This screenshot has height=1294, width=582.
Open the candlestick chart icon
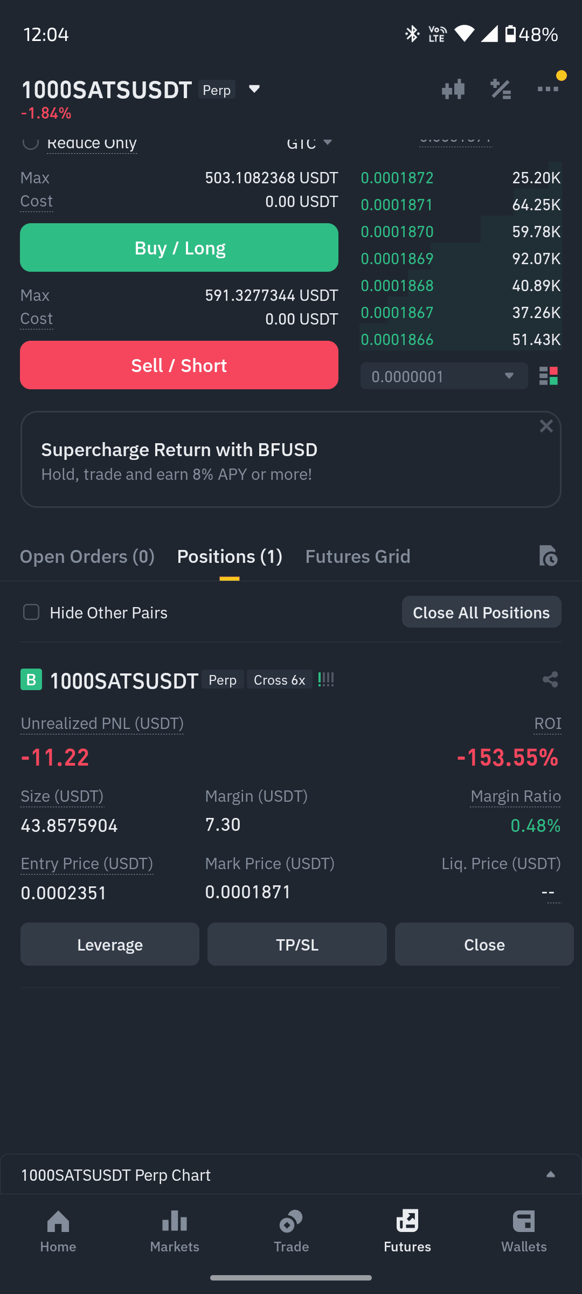coord(453,90)
